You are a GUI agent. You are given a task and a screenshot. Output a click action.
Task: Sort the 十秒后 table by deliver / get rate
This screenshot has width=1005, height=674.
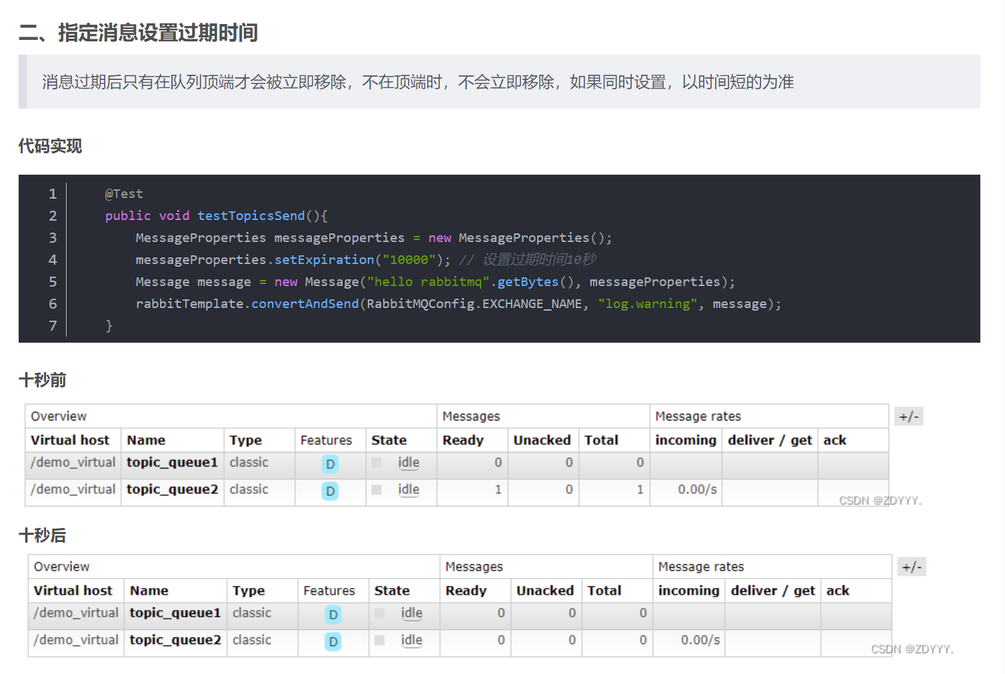click(773, 591)
